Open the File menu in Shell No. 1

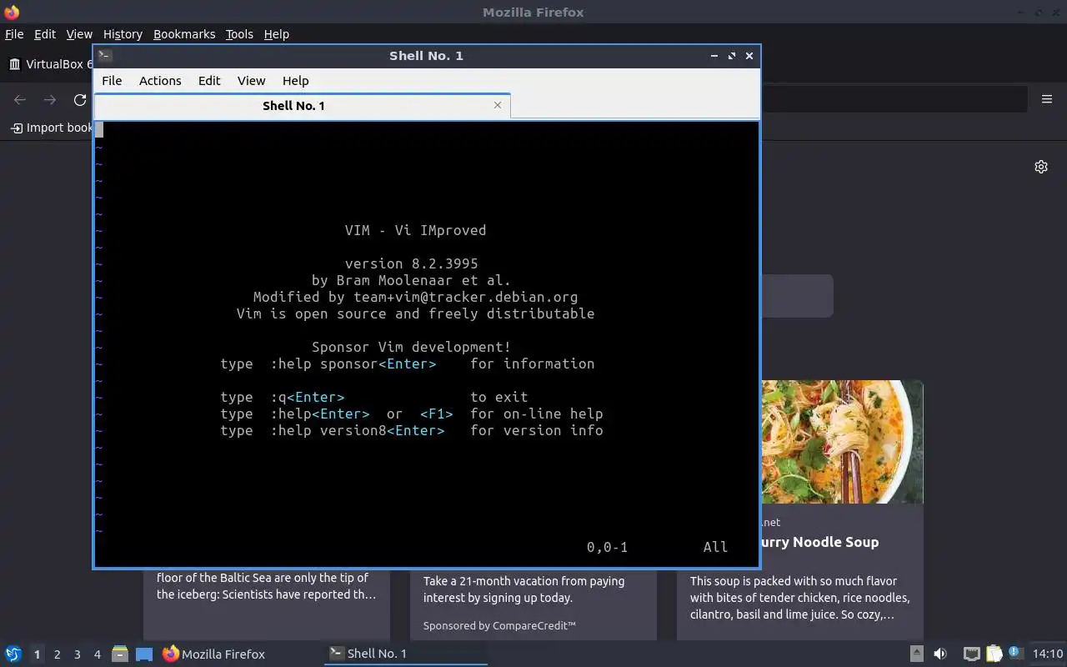112,81
